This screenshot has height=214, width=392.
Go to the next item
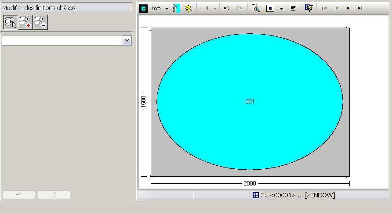tap(348, 8)
